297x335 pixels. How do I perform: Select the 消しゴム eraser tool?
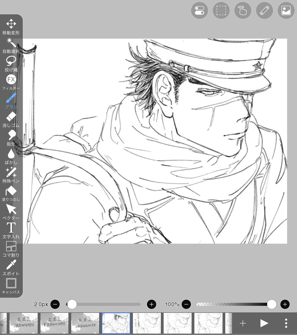(11, 119)
